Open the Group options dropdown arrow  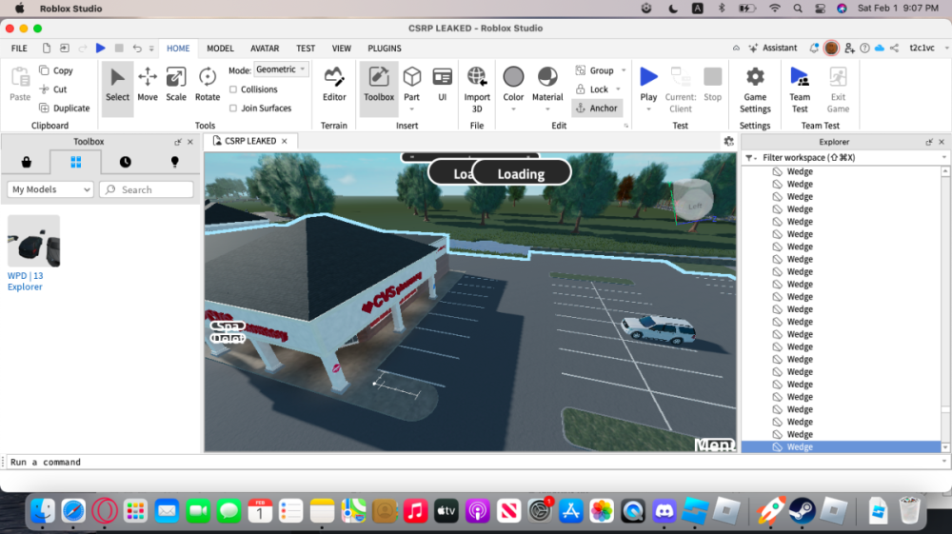coord(624,70)
